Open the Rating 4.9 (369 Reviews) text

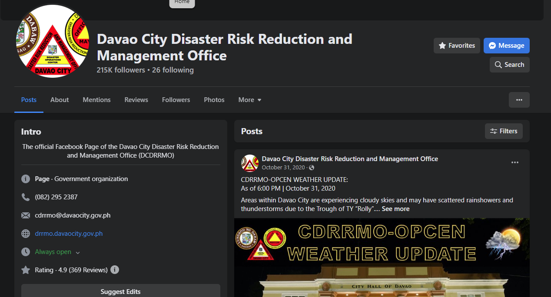pos(71,270)
